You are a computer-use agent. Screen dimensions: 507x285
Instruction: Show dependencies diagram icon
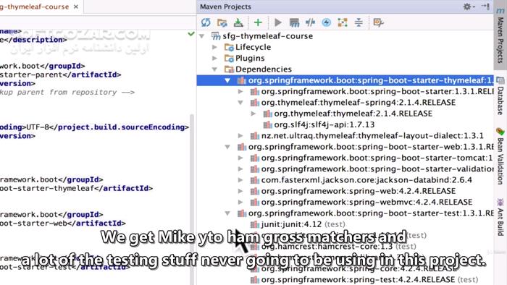pyautogui.click(x=343, y=22)
